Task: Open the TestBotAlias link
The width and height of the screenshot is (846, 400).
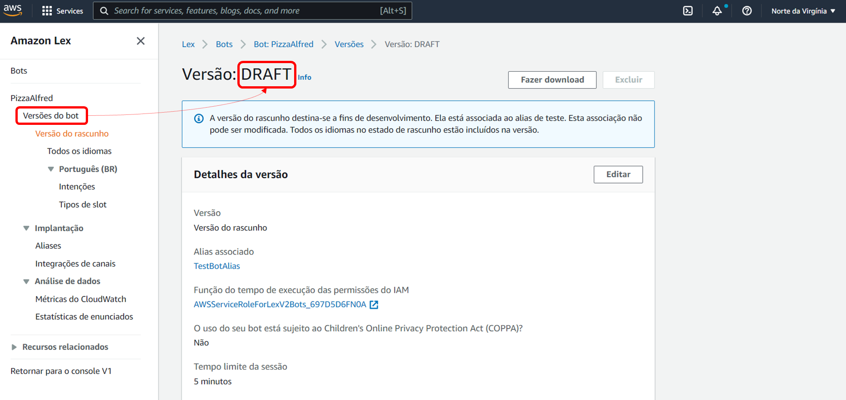Action: [x=216, y=266]
